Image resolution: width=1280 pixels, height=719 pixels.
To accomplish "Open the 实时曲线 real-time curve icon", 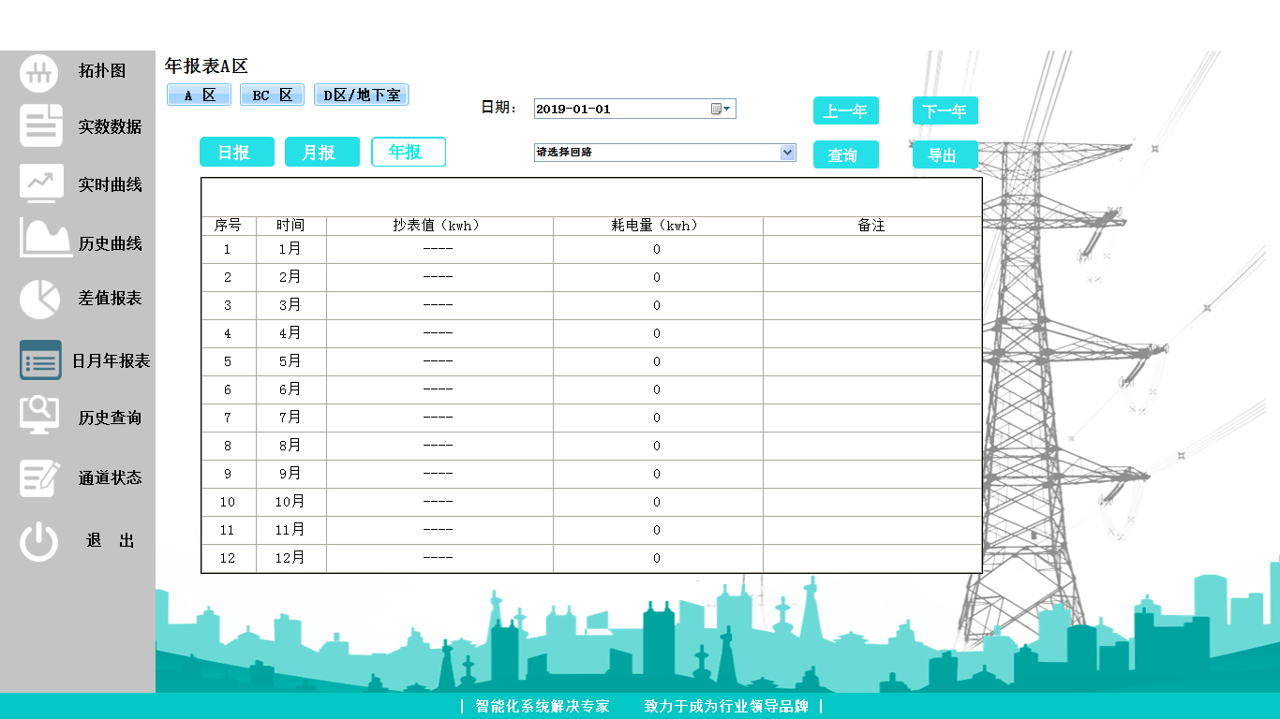I will pos(40,183).
